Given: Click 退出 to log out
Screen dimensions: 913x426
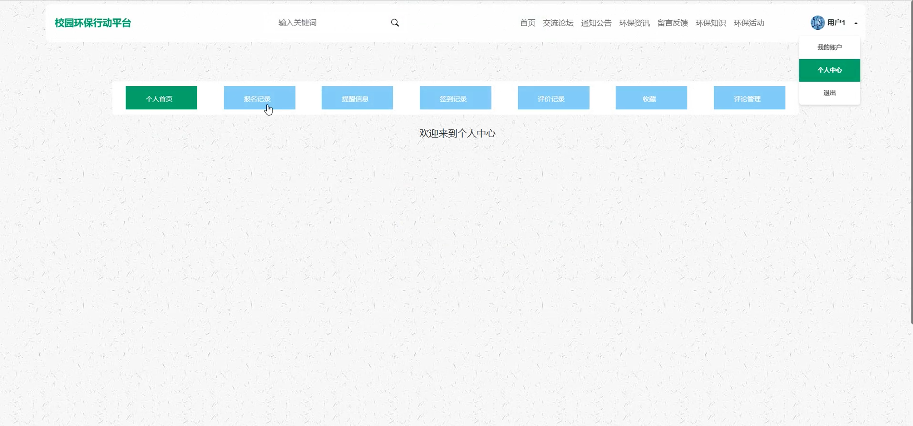Looking at the screenshot, I should pyautogui.click(x=829, y=93).
